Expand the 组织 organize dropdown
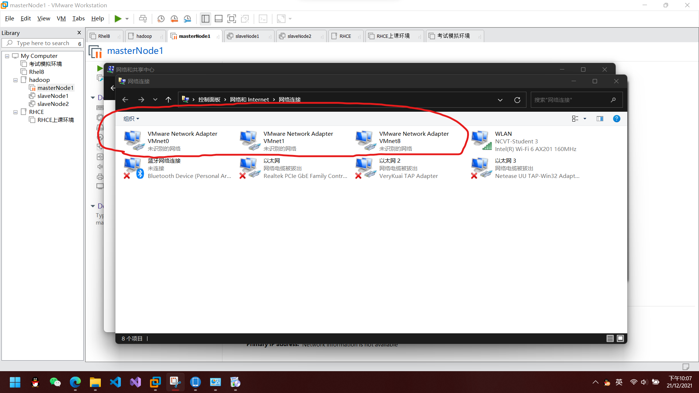Image resolution: width=699 pixels, height=393 pixels. click(x=131, y=119)
